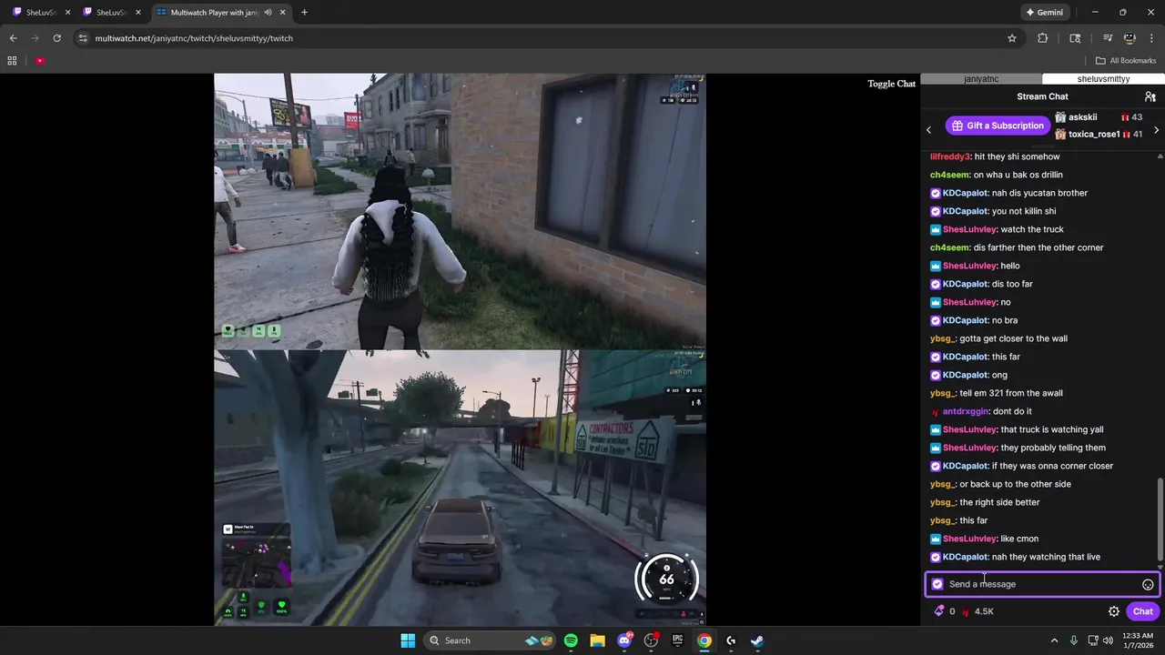
Task: Open Logitech G HUB from taskbar
Action: click(x=731, y=640)
